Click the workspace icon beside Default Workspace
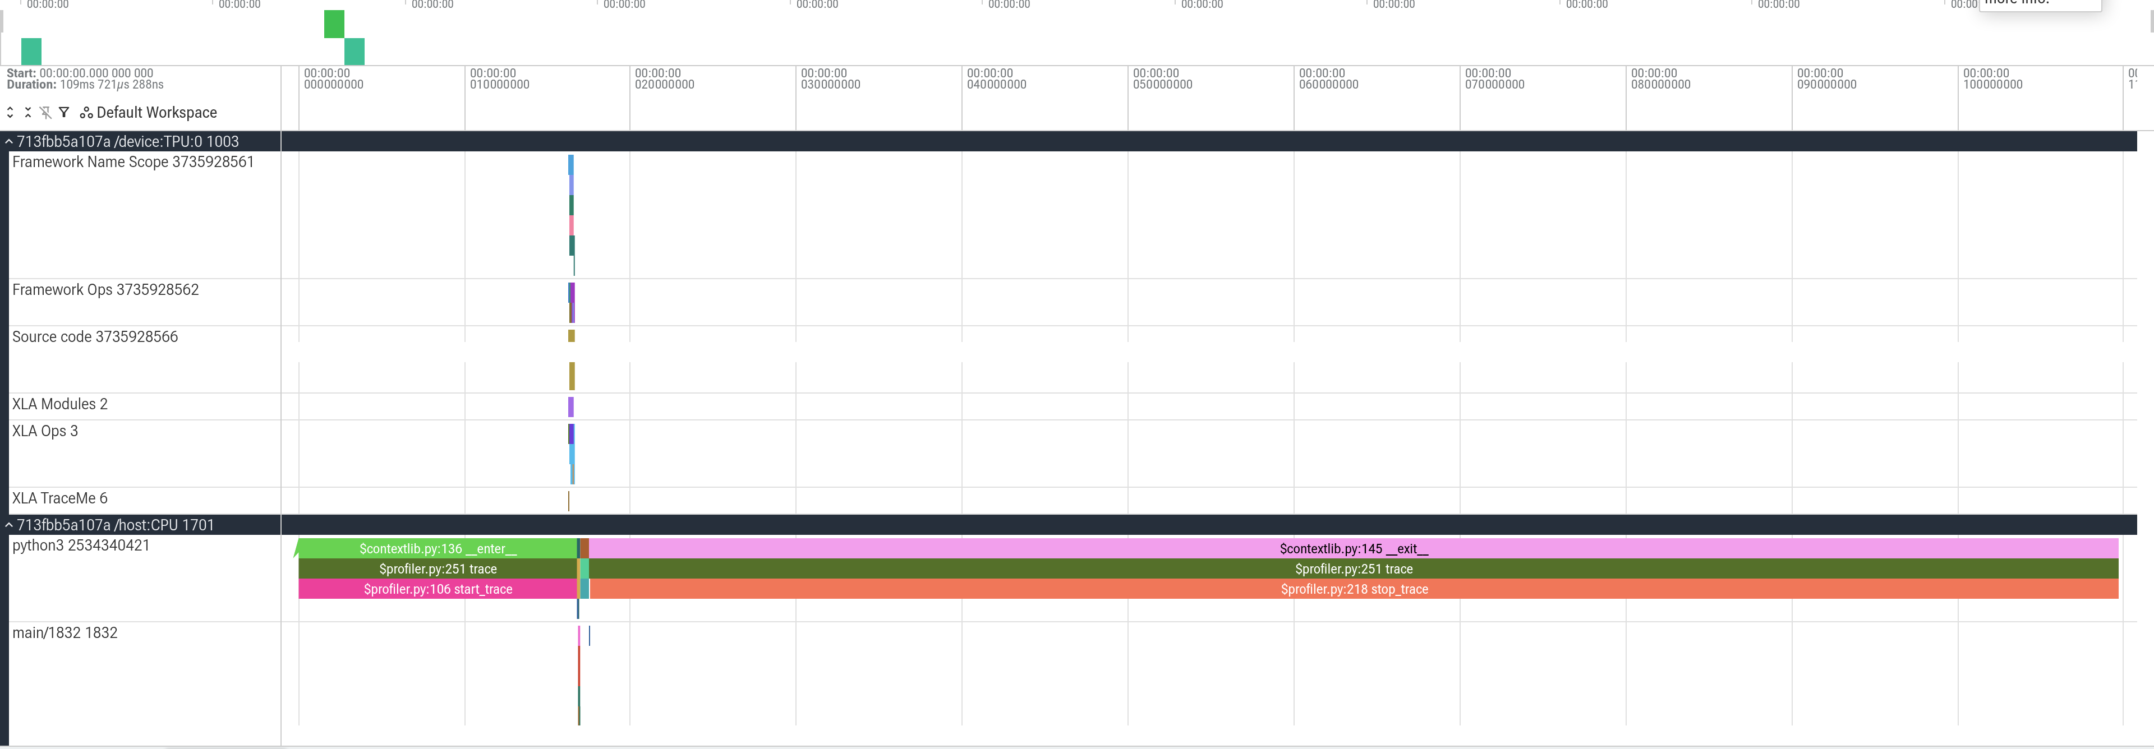Screen dimensions: 2154x749 tap(86, 113)
